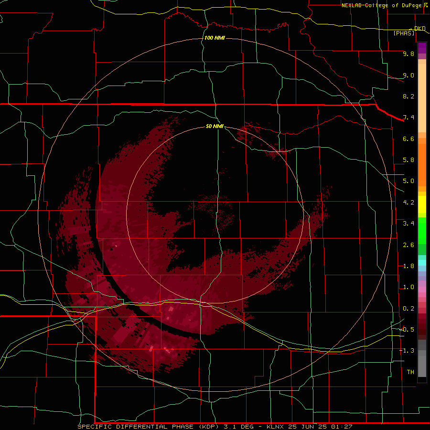Click the 50 NMI range ring label
This screenshot has height=430, width=430.
click(215, 126)
